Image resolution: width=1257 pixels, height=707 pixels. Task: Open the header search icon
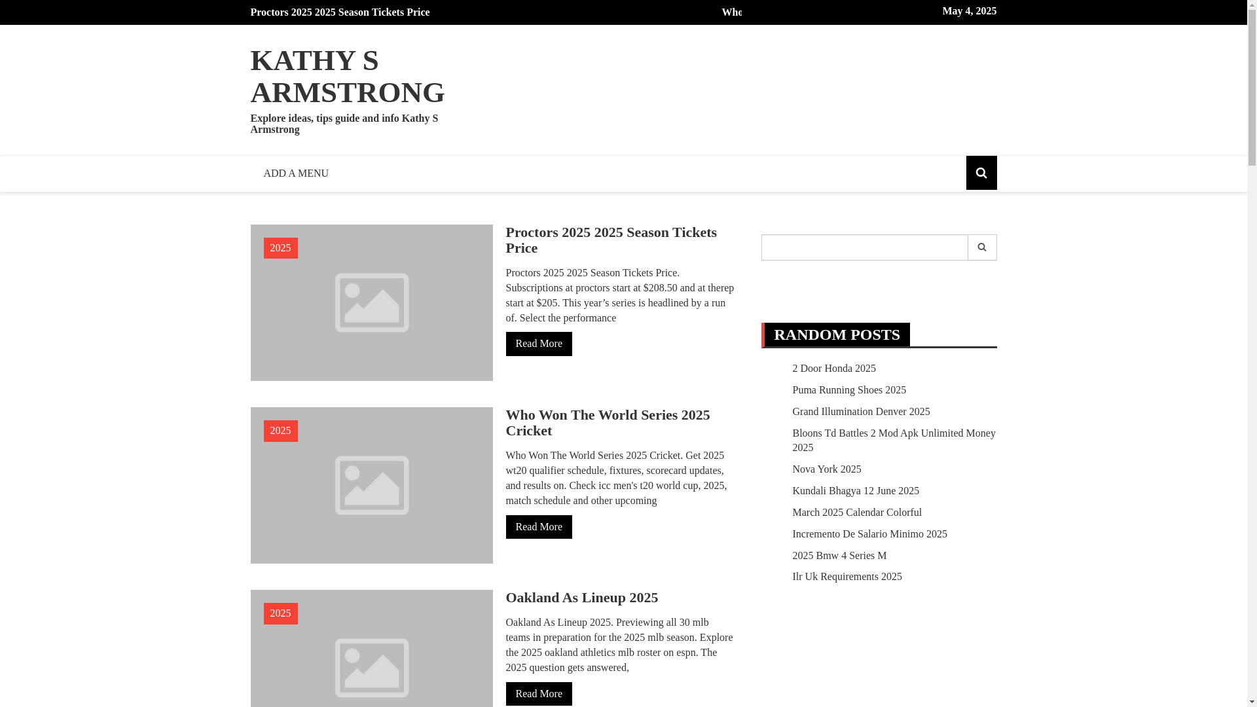981,173
